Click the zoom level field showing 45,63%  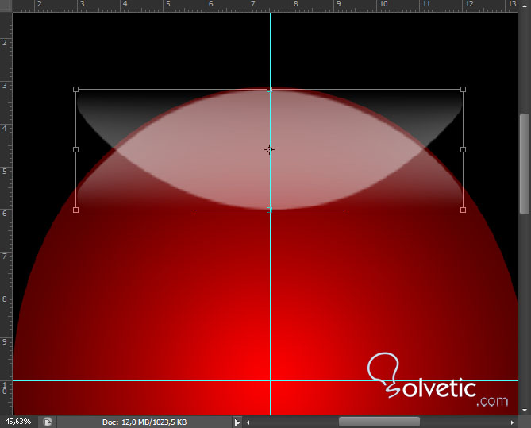click(17, 422)
